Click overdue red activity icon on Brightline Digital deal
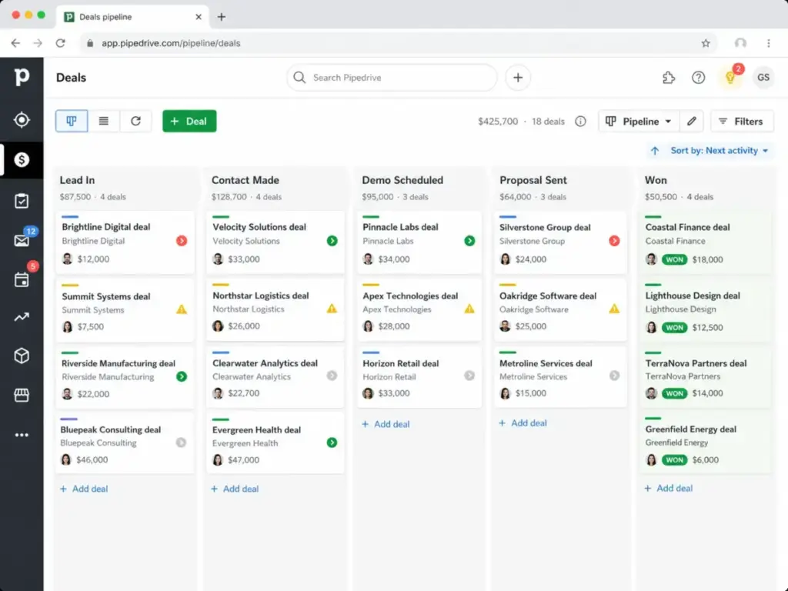The height and width of the screenshot is (591, 788). [x=182, y=241]
